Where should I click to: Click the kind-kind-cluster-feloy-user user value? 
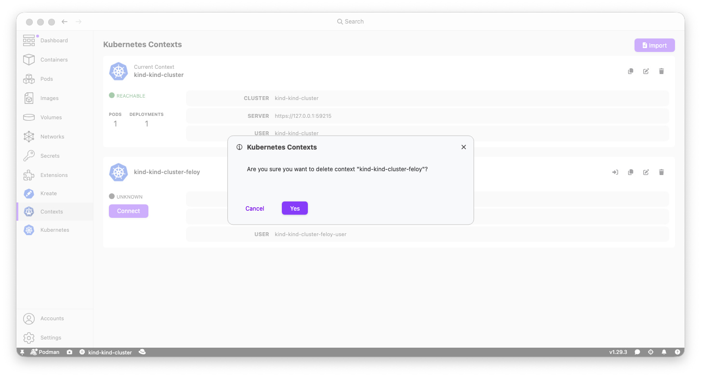click(x=311, y=234)
